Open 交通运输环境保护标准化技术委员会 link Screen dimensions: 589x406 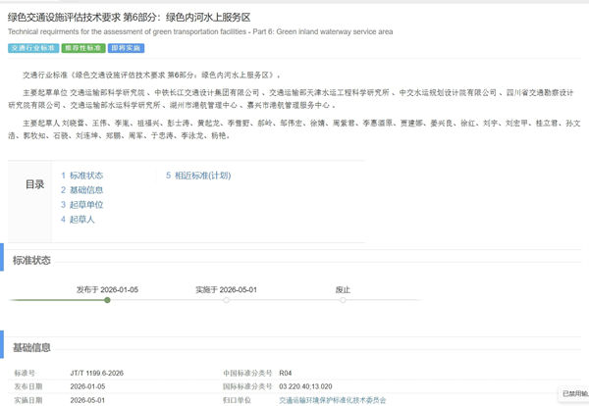tap(333, 400)
